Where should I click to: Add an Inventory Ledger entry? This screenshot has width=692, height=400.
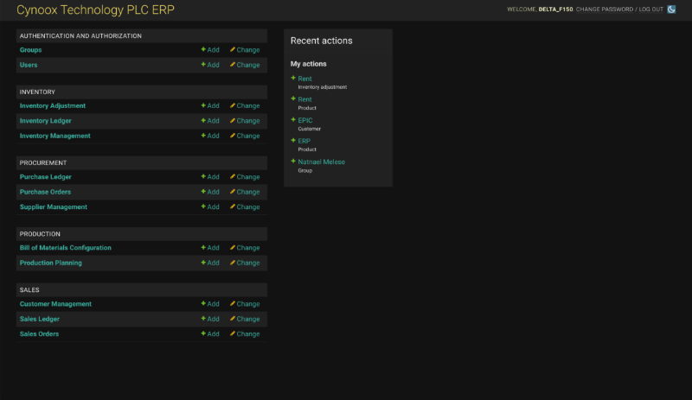click(x=210, y=121)
